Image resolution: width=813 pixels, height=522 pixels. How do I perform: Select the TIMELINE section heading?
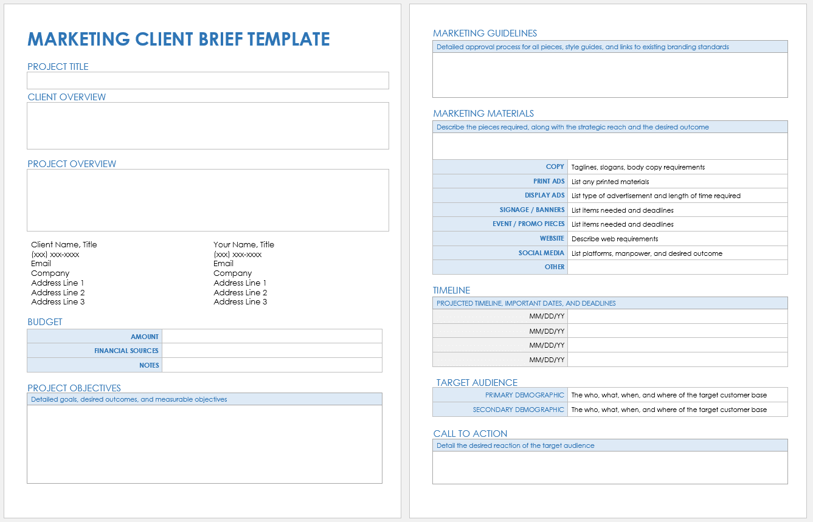(x=452, y=290)
